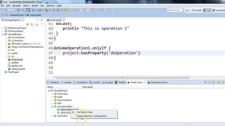Expand build setup group in Gradle Tasks
The image size is (225, 126).
click(52, 94)
